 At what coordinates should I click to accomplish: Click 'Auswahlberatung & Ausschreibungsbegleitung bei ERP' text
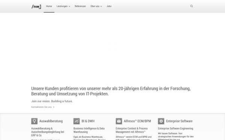pos(48,132)
